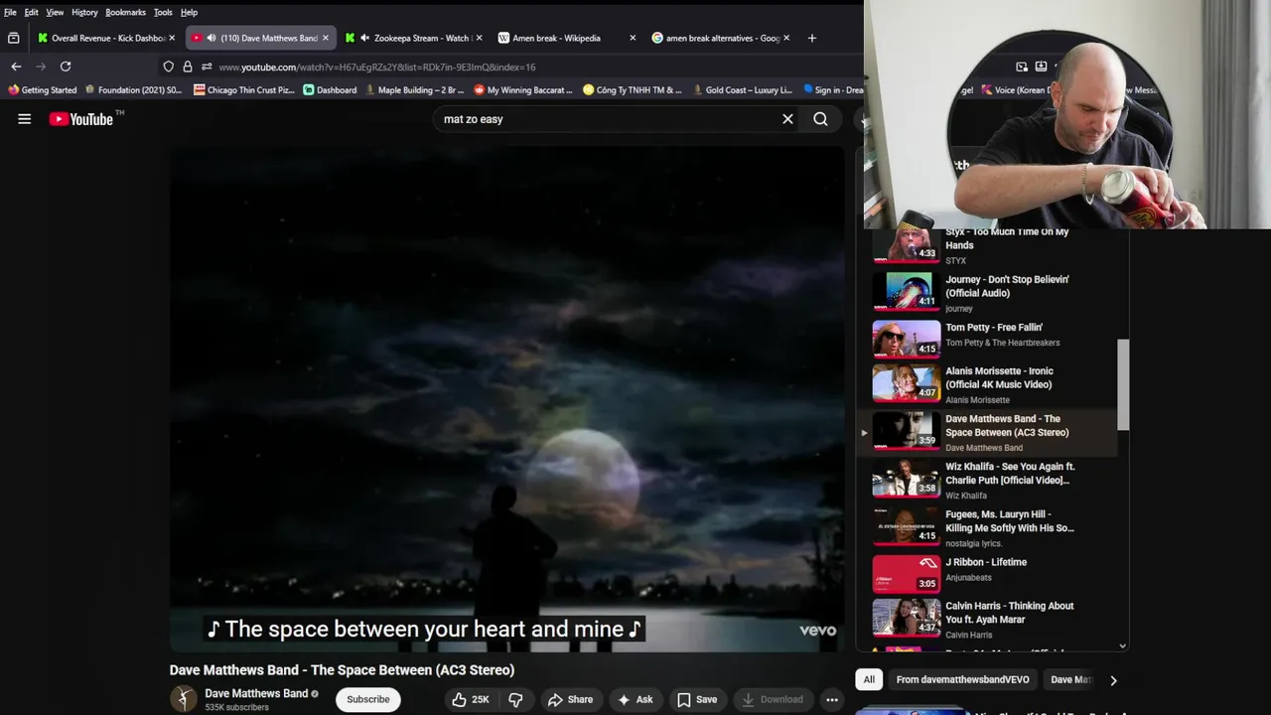The image size is (1271, 715).
Task: Open the File menu
Action: [10, 12]
